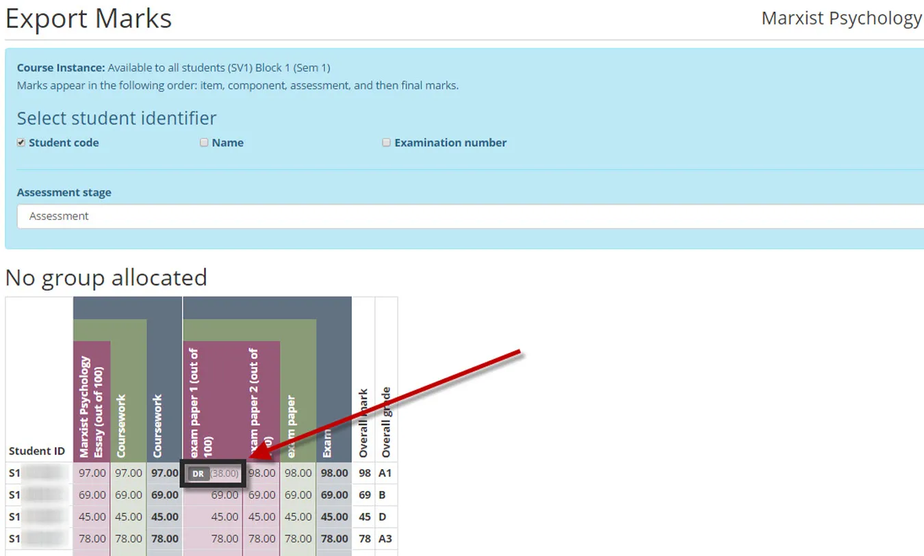
Task: Enable the Name student identifier
Action: pyautogui.click(x=204, y=142)
